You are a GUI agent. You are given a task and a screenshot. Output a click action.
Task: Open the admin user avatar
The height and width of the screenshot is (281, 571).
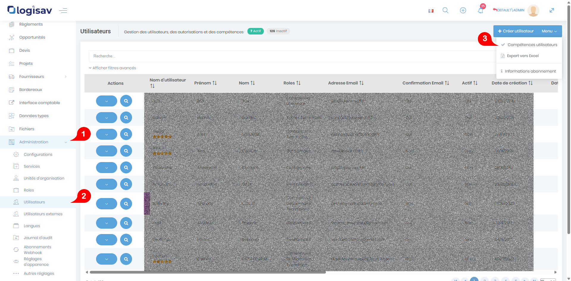(x=533, y=10)
